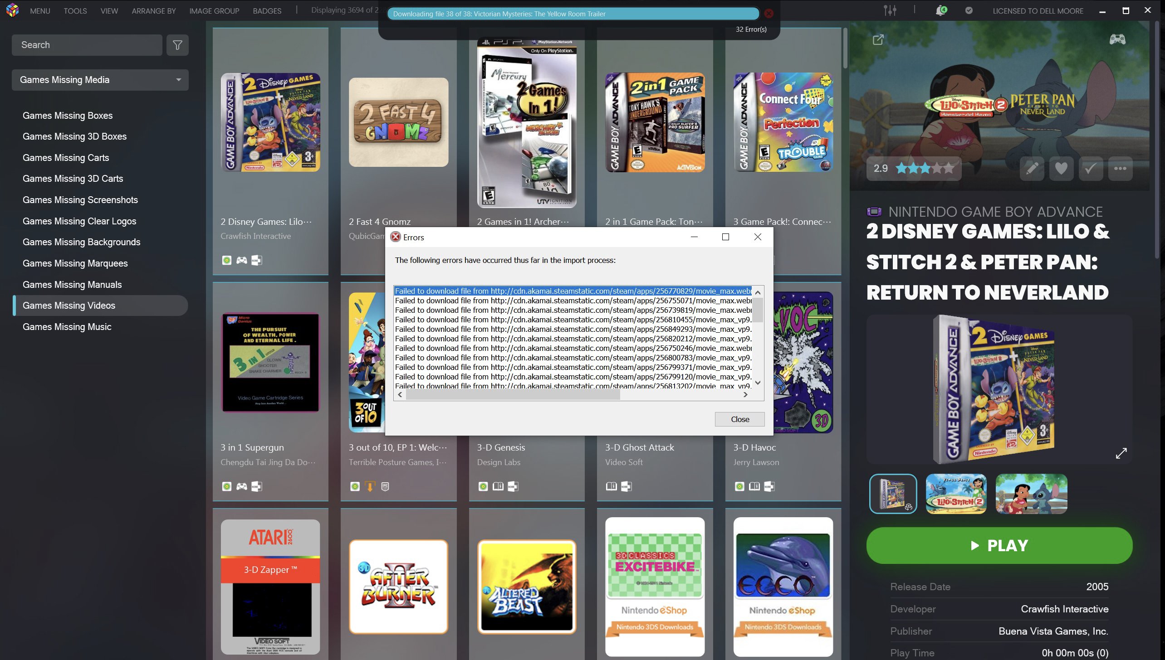Click the ROM badge on 2 Disney Games card
Screen dimensions: 1165x660
[x=257, y=260]
